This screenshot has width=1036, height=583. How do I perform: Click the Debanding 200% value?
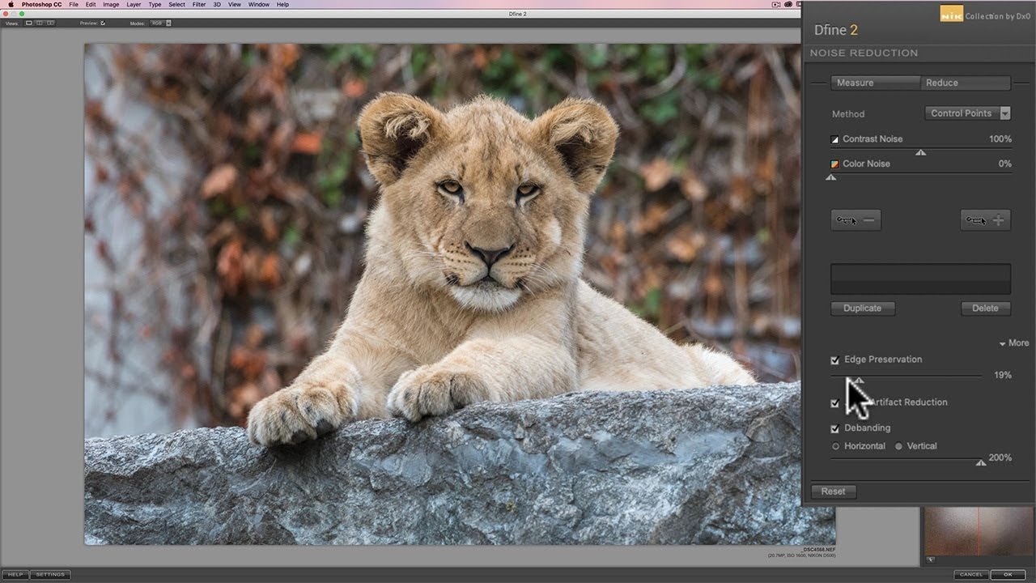click(x=1000, y=457)
